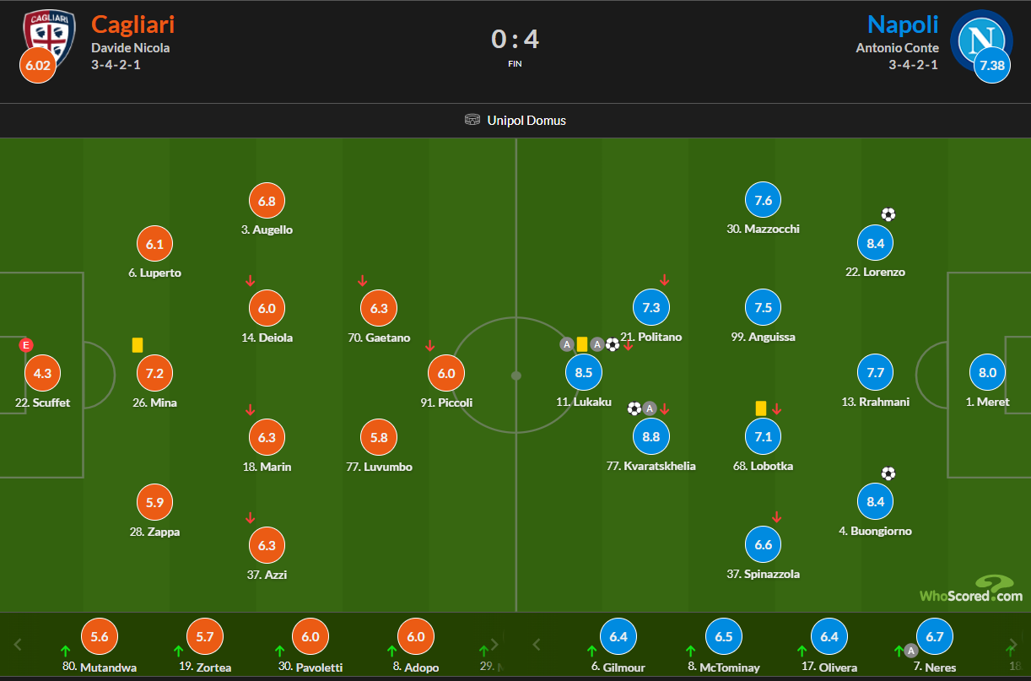Open the WhoScored.com logo
1031x681 pixels.
pyautogui.click(x=970, y=590)
